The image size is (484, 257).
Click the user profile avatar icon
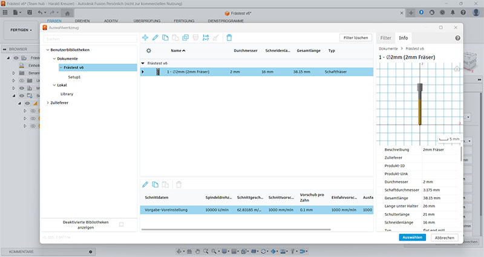point(476,12)
